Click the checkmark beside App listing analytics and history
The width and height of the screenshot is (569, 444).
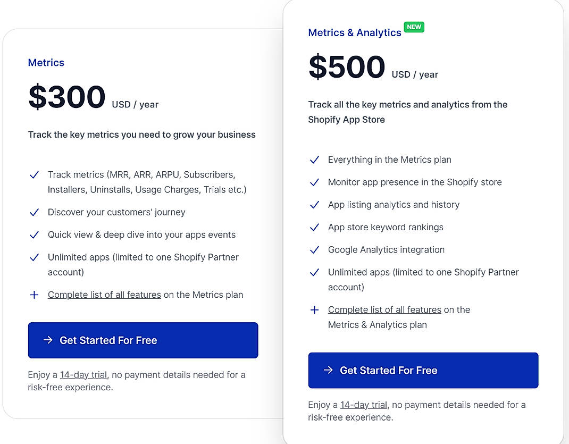coord(314,205)
